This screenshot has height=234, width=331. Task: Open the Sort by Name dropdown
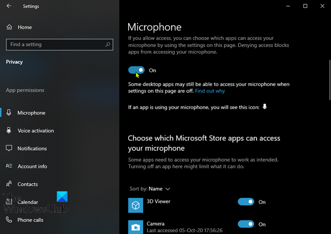[x=150, y=189]
